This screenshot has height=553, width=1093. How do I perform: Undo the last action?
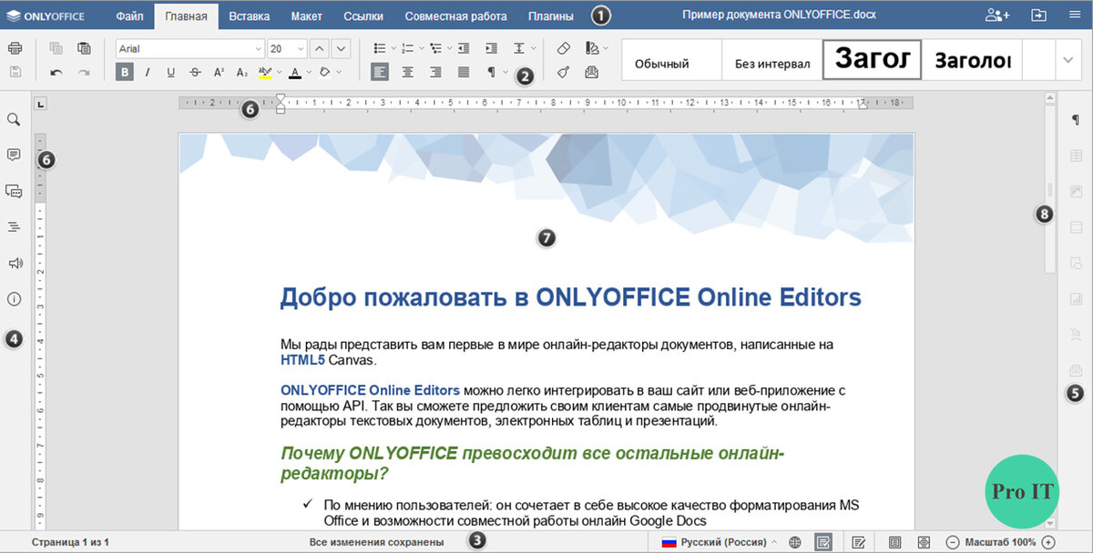click(x=56, y=72)
